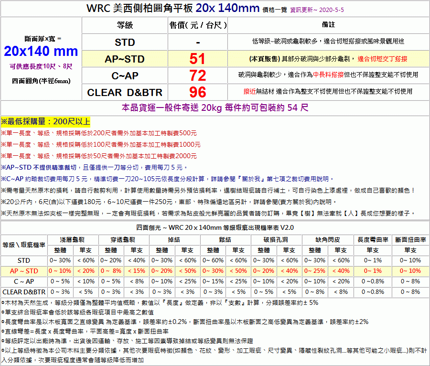Click the shipping fee note starting "※20公斤內"
Screen dimensions: 430x366
[x=169, y=202]
